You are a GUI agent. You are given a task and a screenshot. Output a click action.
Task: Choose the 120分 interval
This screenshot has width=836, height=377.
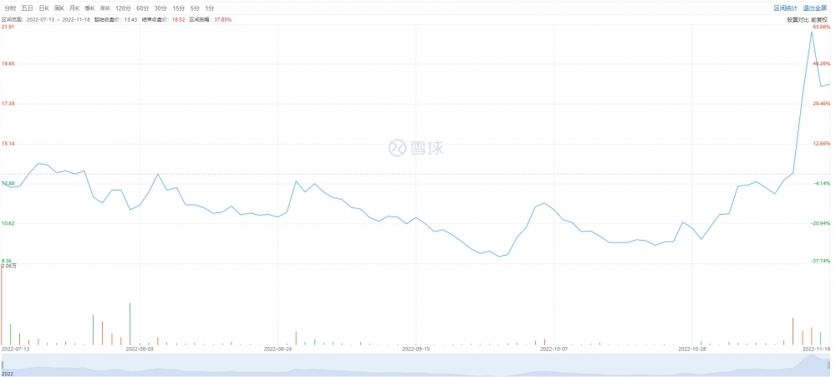[x=123, y=8]
